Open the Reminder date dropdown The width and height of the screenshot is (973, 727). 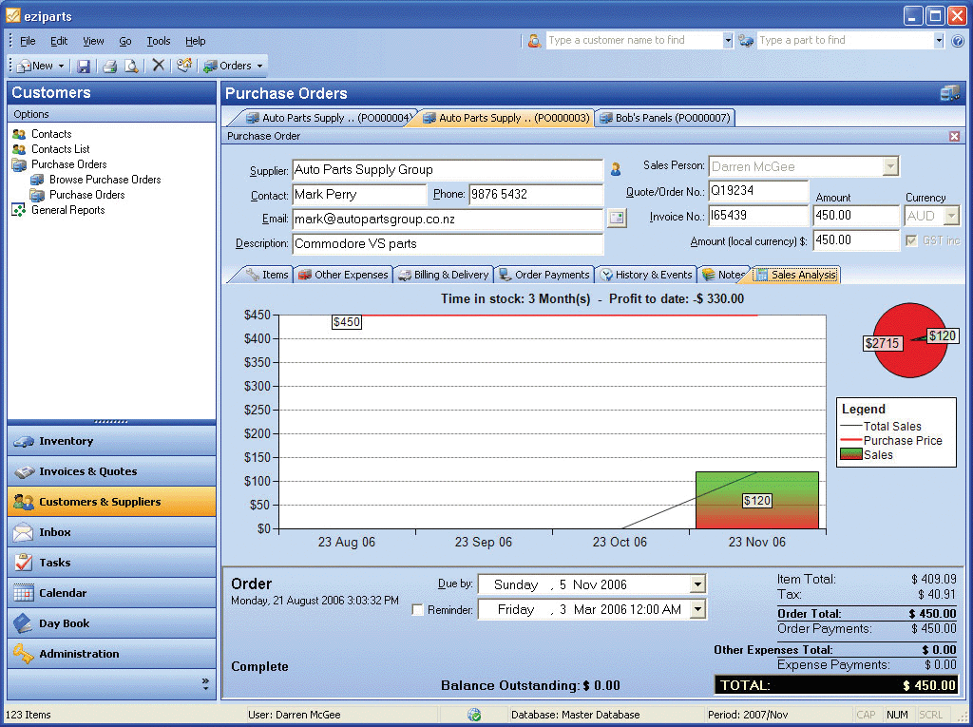click(x=697, y=610)
